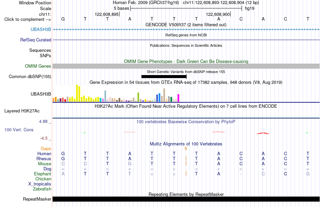Click the red PhyloP peak under base A
Image resolution: width=320 pixels, height=207 pixels.
pyautogui.click(x=263, y=133)
